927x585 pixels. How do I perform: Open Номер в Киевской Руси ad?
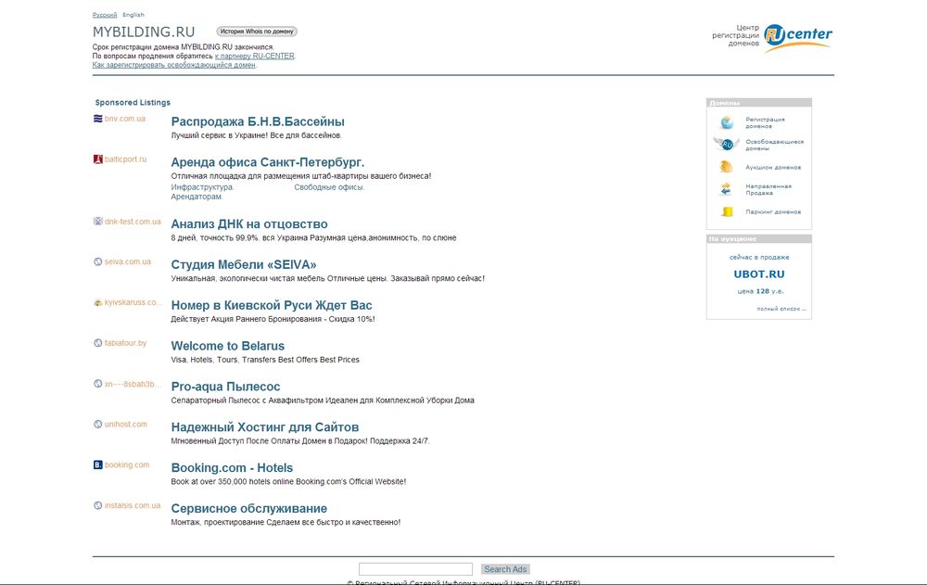[272, 306]
